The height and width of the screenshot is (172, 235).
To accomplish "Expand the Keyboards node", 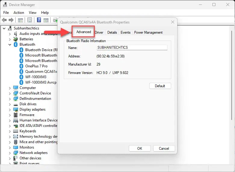I will point(10,131).
